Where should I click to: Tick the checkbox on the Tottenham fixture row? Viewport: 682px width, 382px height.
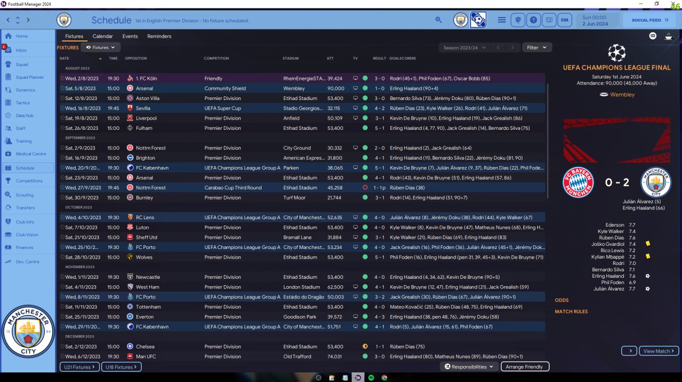click(62, 307)
